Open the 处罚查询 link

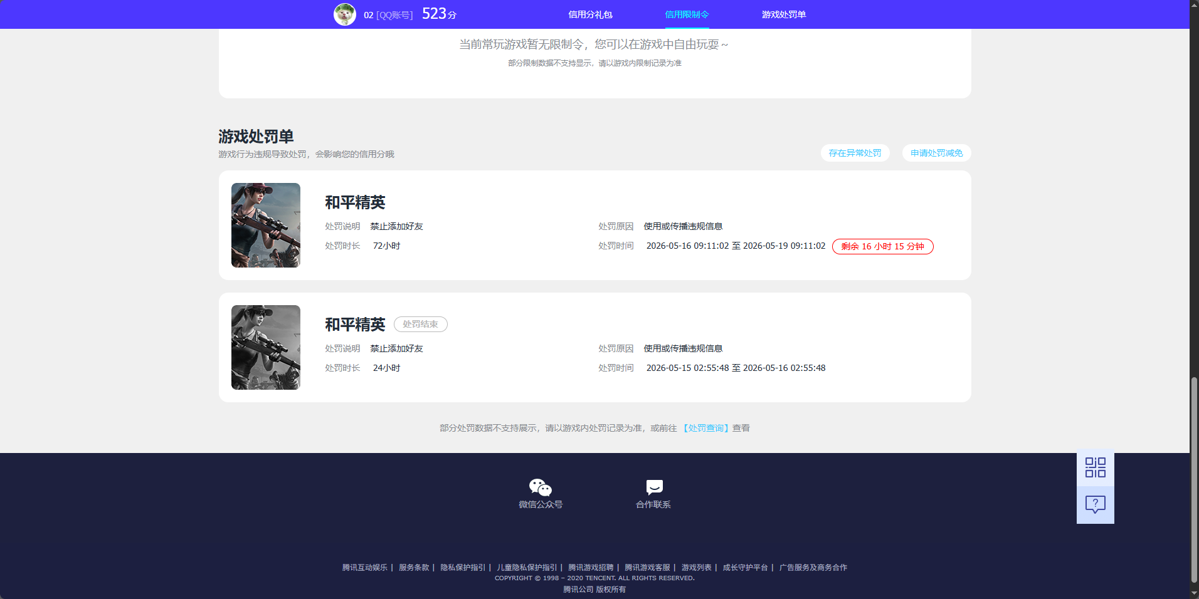(x=706, y=428)
